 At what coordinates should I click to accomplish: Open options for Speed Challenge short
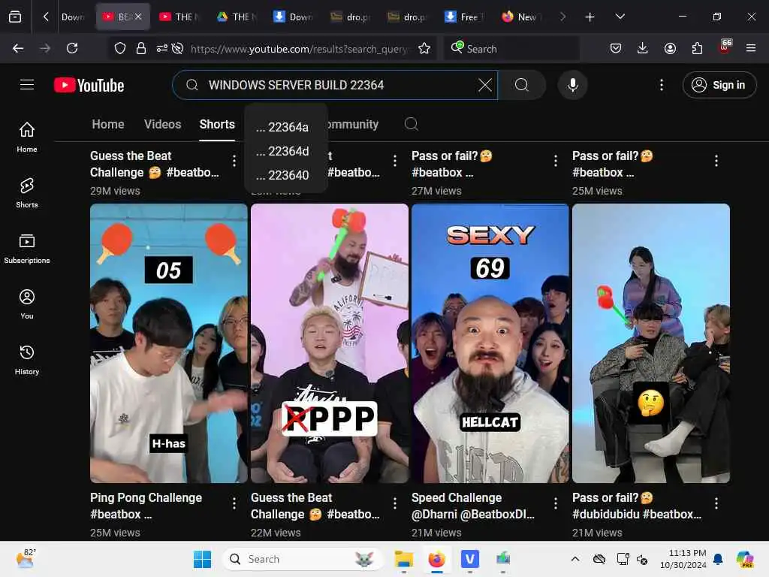click(x=556, y=503)
